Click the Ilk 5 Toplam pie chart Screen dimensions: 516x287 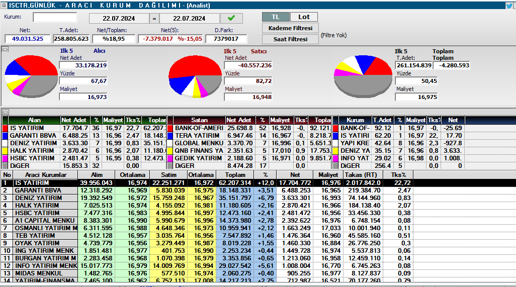coord(363,76)
